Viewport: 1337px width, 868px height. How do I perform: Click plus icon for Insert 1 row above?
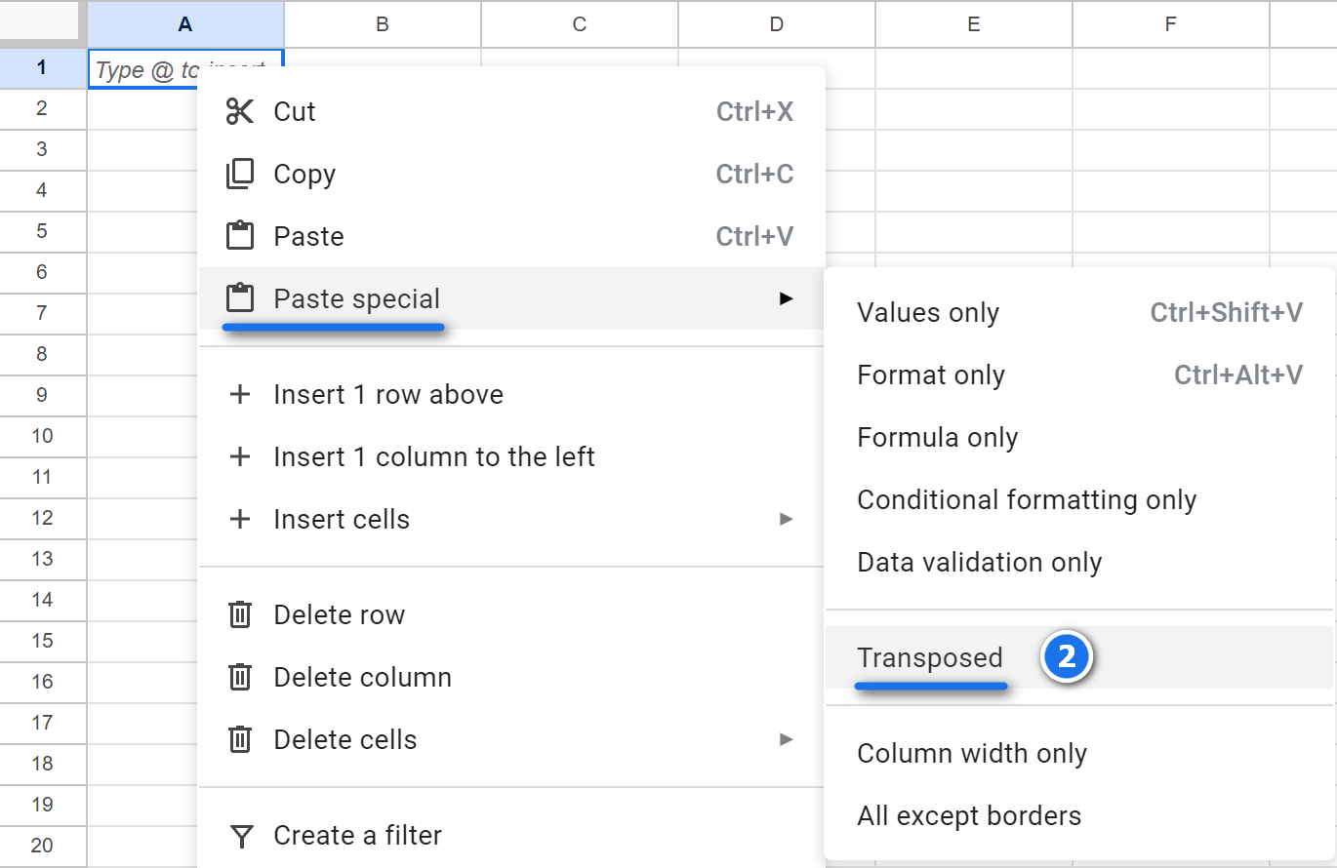click(239, 394)
